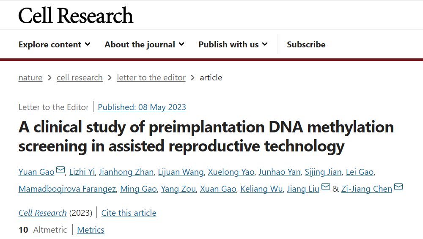Click the Published 08 May 2023 link

coord(142,107)
